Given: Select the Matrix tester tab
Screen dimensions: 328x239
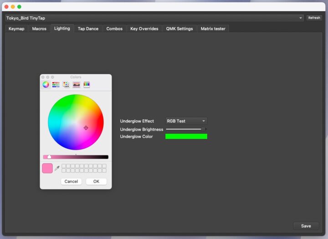Looking at the screenshot, I should click(213, 29).
